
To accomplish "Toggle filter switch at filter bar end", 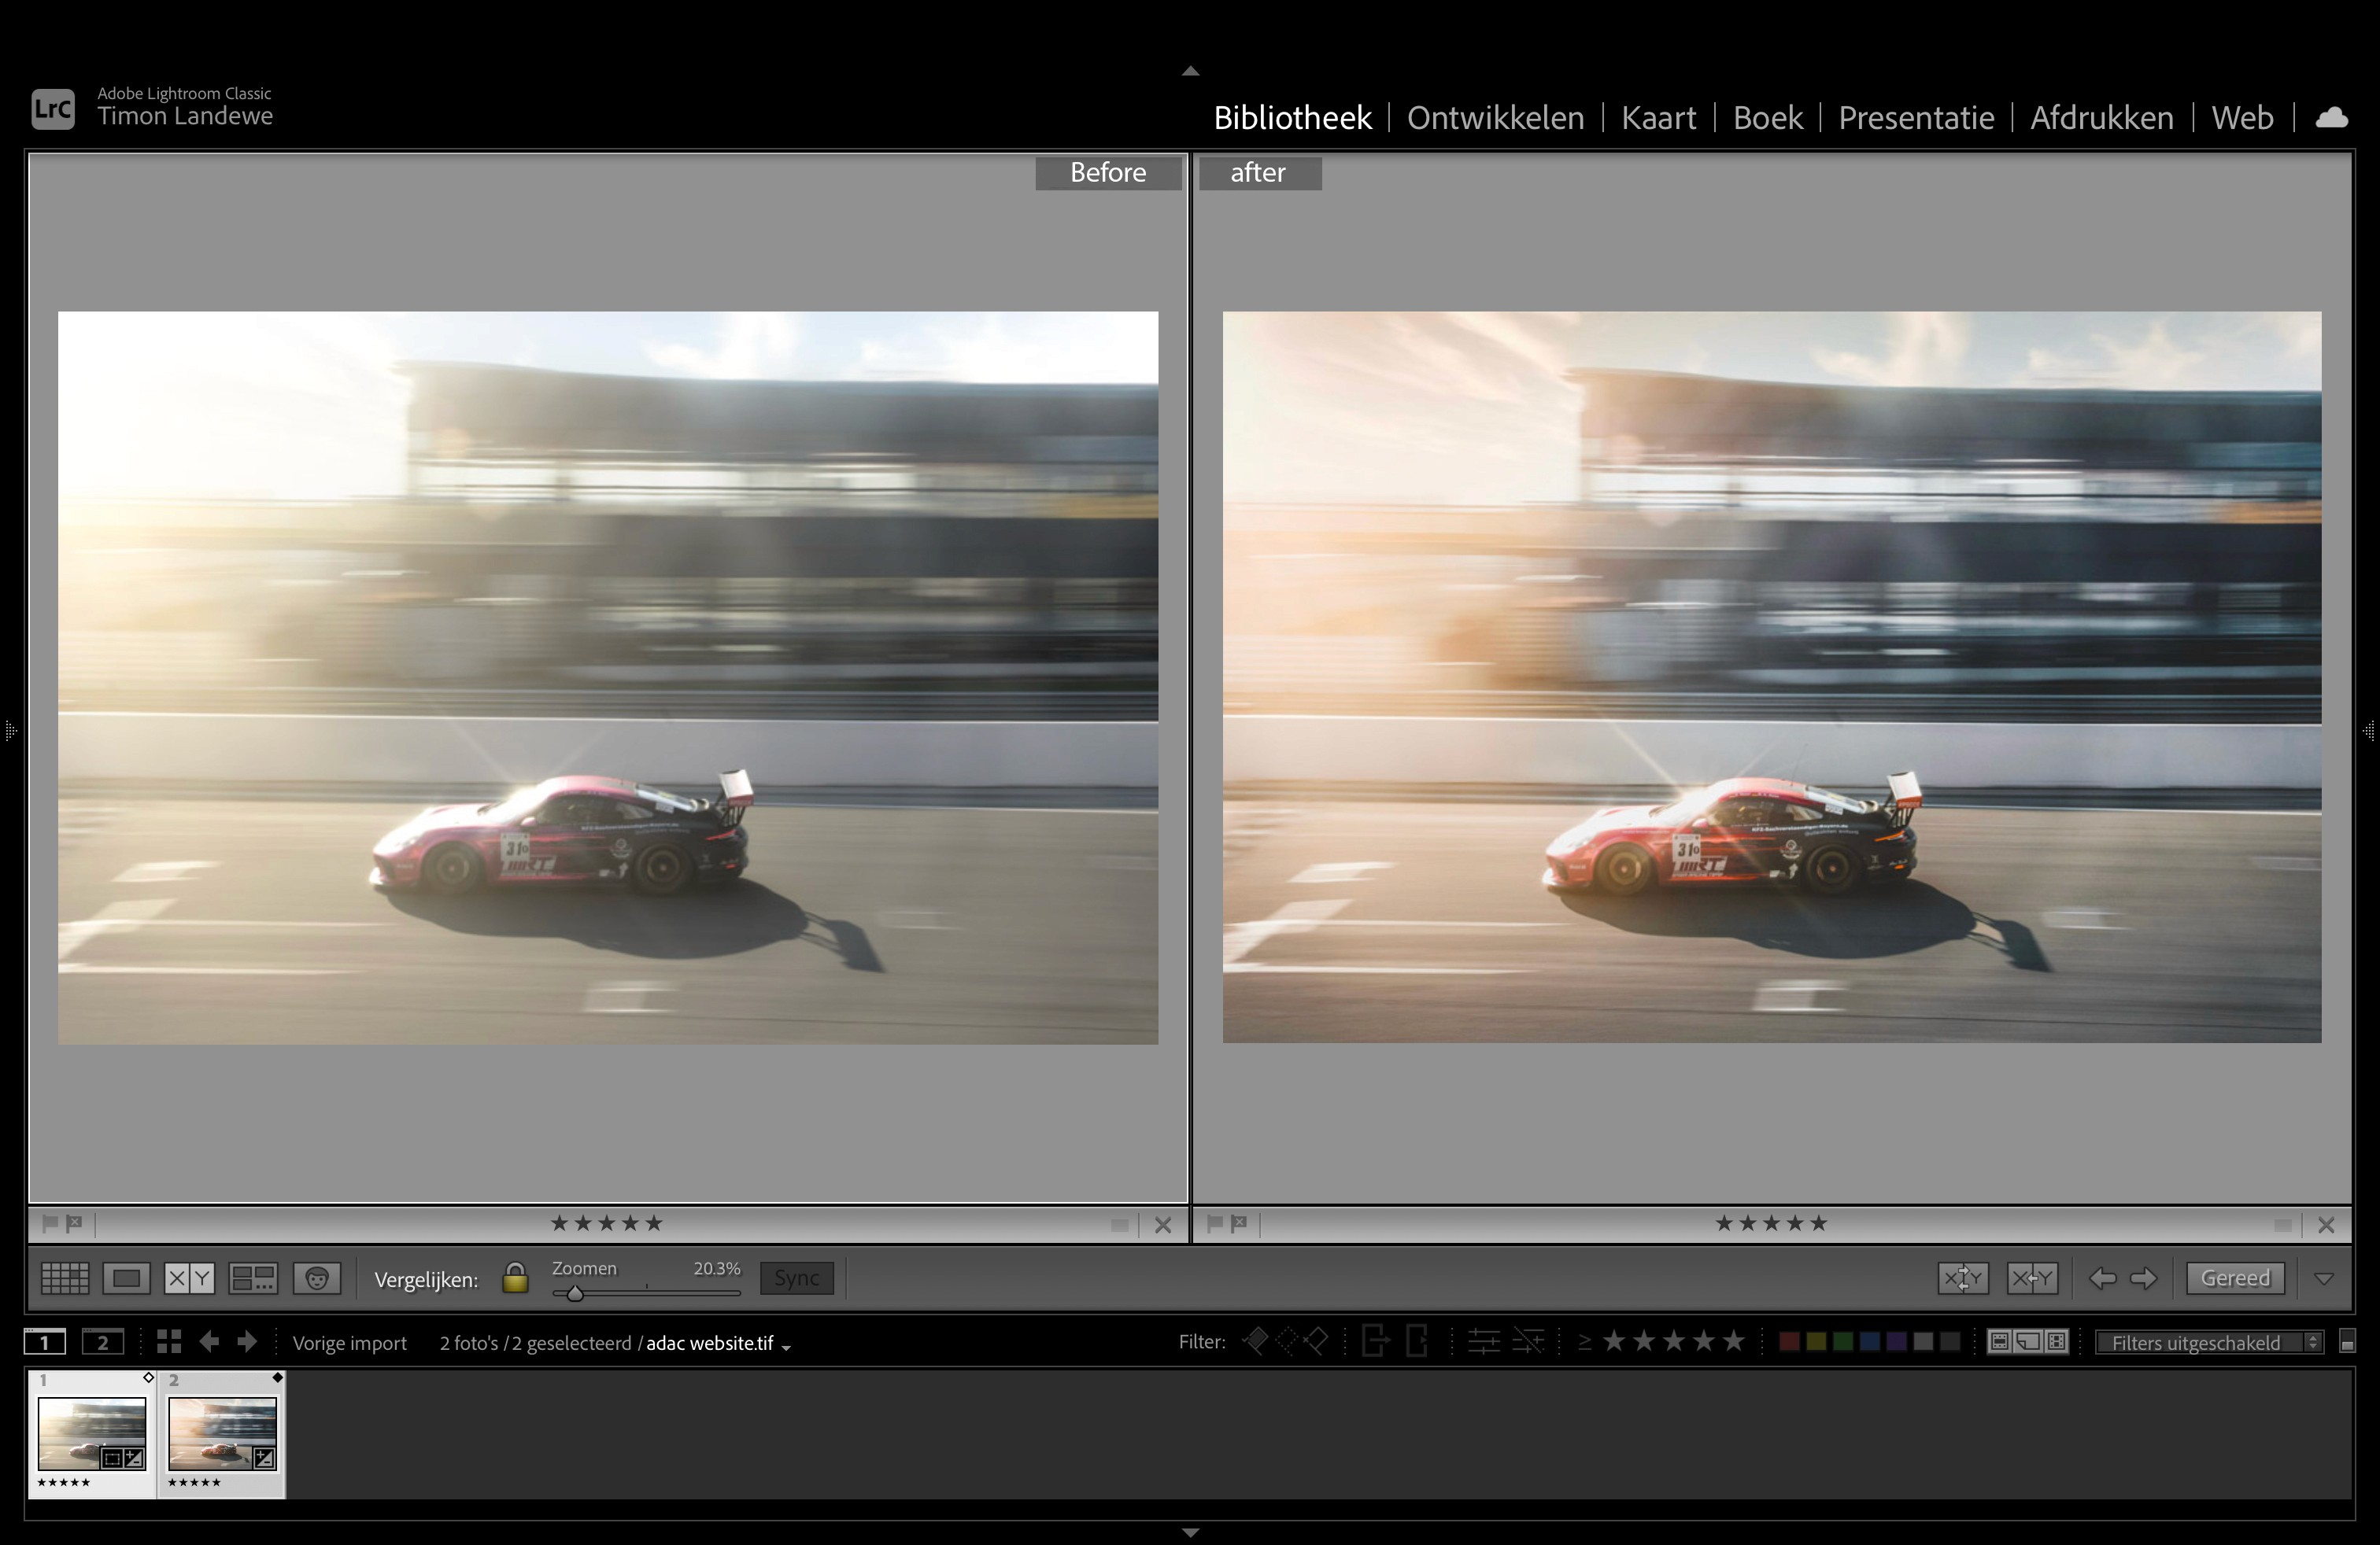I will pos(2348,1342).
